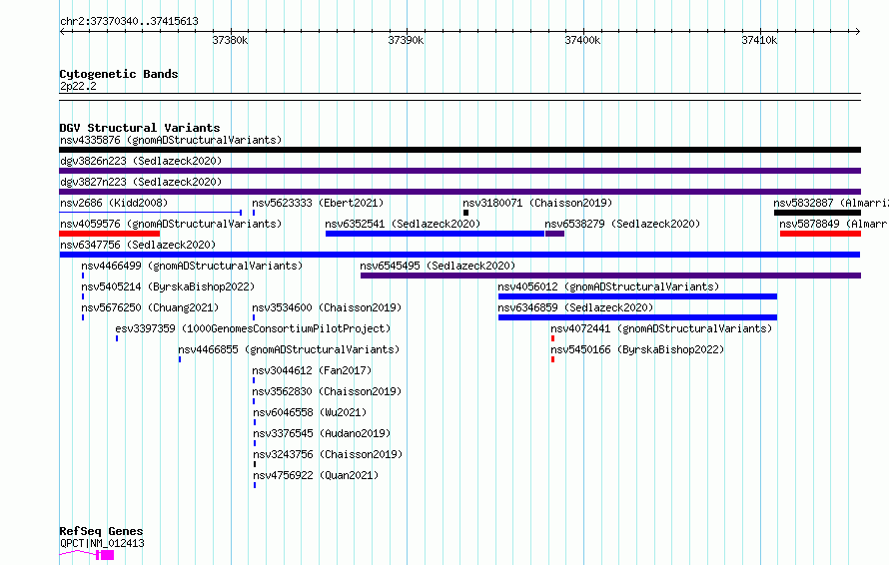Viewport: 889px width, 565px height.
Task: Select the nsv6347756 (Sedlazeck2020) label
Action: pyautogui.click(x=138, y=245)
